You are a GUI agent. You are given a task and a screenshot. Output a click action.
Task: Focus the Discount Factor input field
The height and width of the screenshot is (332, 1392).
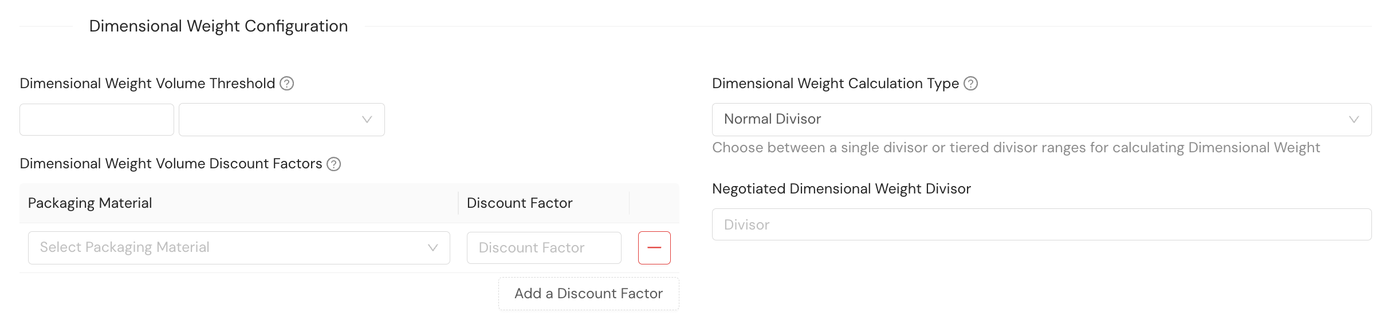(x=544, y=248)
